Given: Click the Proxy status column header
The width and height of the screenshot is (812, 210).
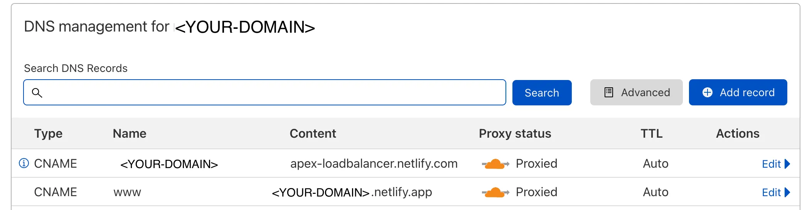Looking at the screenshot, I should tap(515, 133).
